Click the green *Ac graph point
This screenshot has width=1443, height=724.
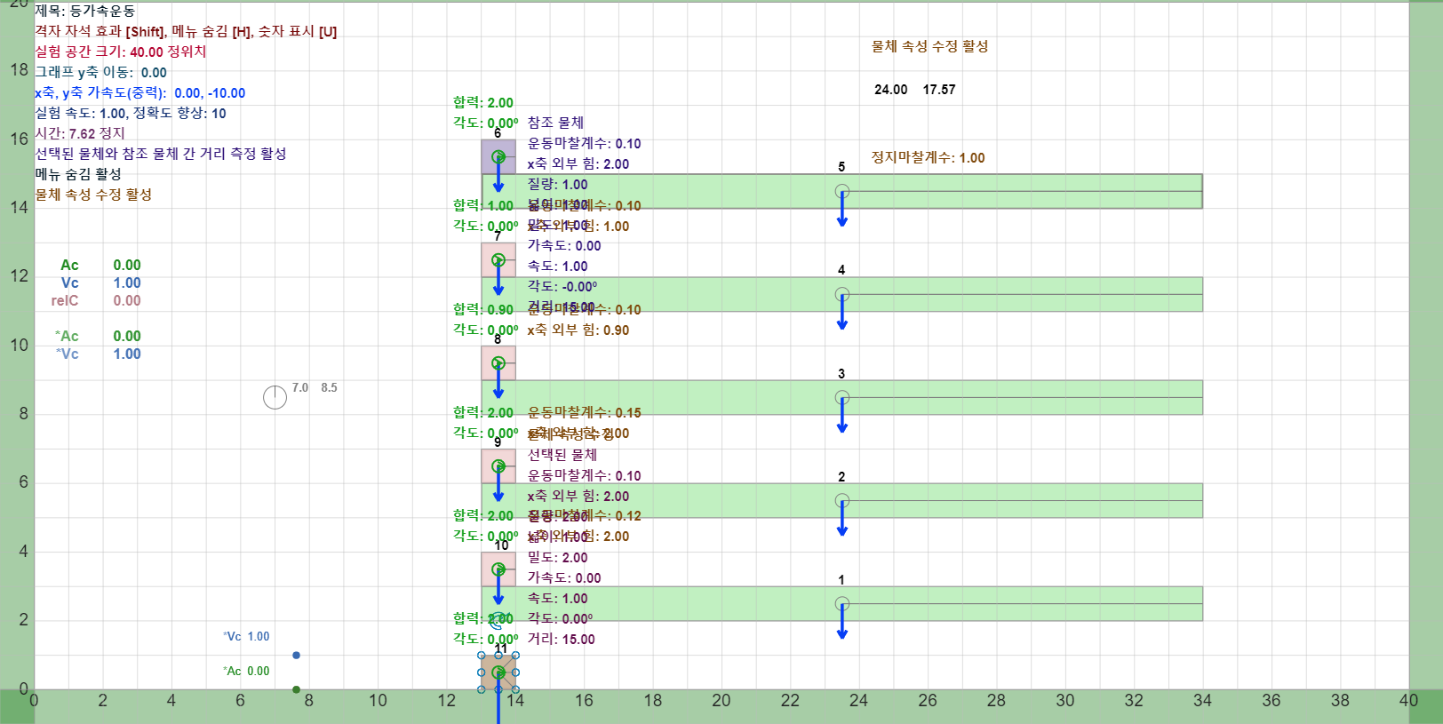[x=296, y=689]
